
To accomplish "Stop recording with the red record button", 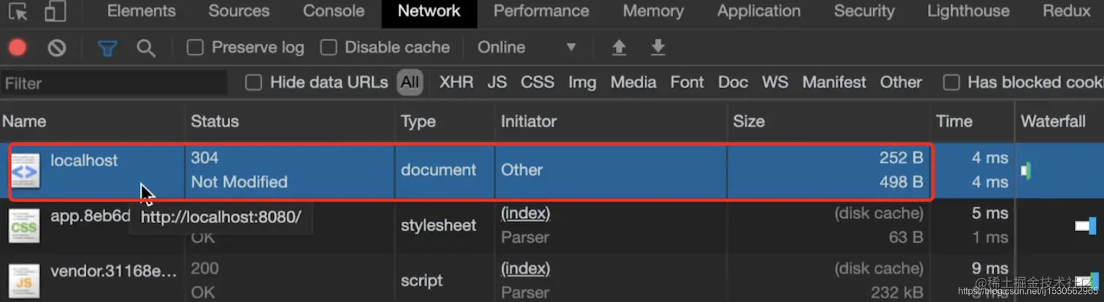I will pyautogui.click(x=18, y=48).
